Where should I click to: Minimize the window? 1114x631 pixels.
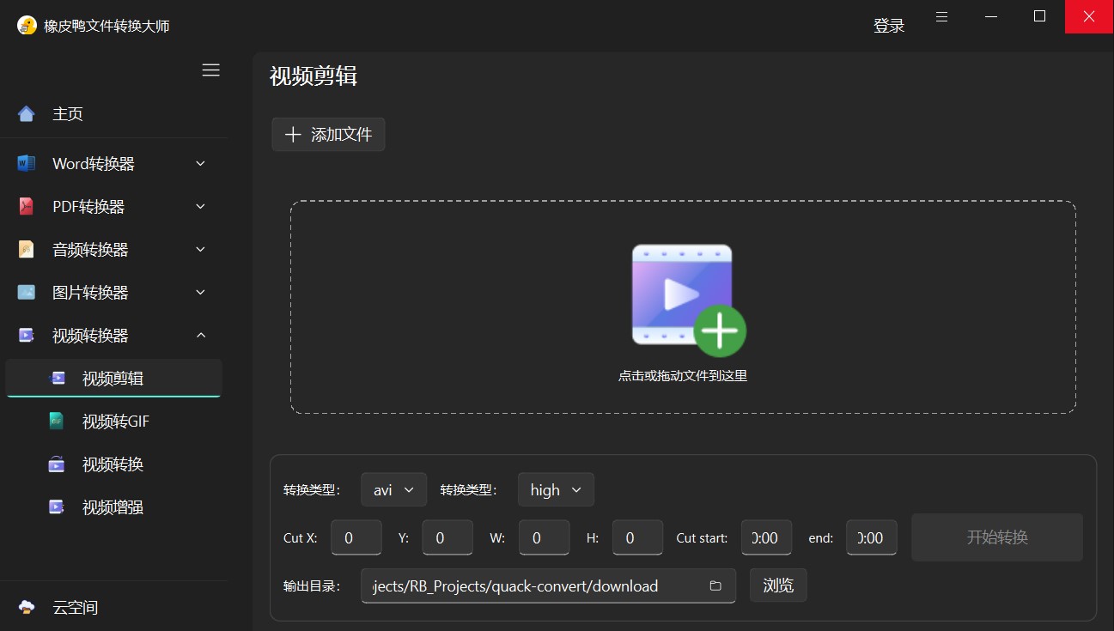(991, 16)
